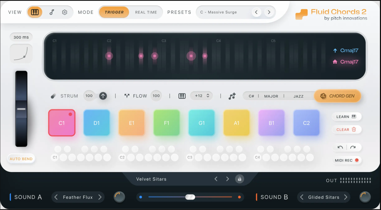Select the JAZZ style option
Image resolution: width=381 pixels, height=210 pixels.
299,96
